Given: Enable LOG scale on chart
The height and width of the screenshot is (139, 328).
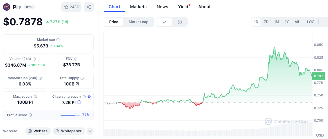Looking at the screenshot, I should coord(311,22).
